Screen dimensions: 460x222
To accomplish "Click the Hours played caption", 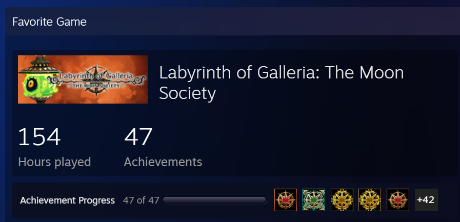I will [54, 162].
